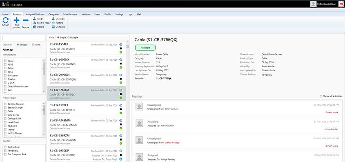Click the red logout arrow icon
Viewport: 345px width, 162px height.
click(x=341, y=4)
